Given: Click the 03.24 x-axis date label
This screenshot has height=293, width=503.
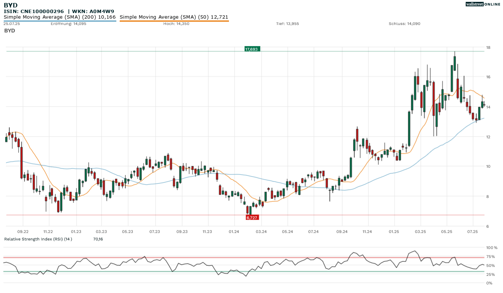Looking at the screenshot, I should click(261, 231).
